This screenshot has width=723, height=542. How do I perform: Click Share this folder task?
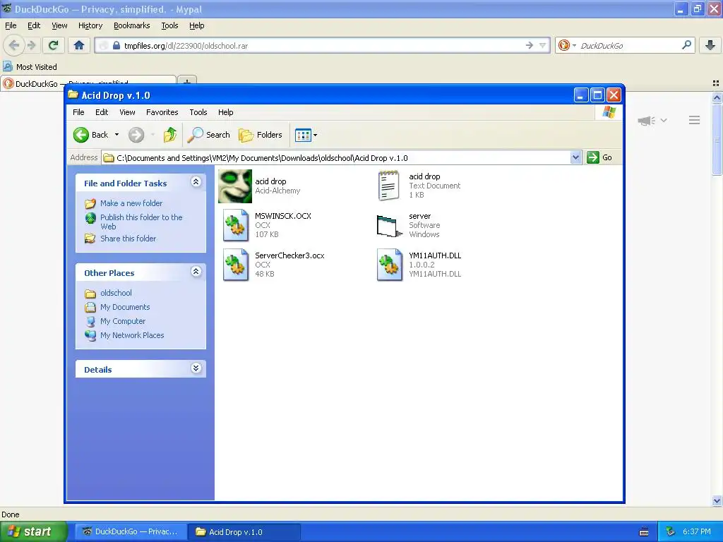(129, 239)
